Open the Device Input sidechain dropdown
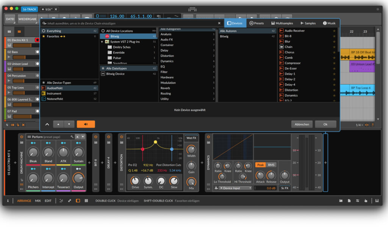388x233 pixels. click(x=235, y=188)
